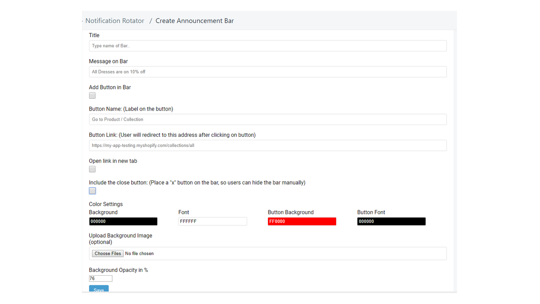Click the Color Settings section label
Image resolution: width=540 pixels, height=304 pixels.
(x=105, y=204)
